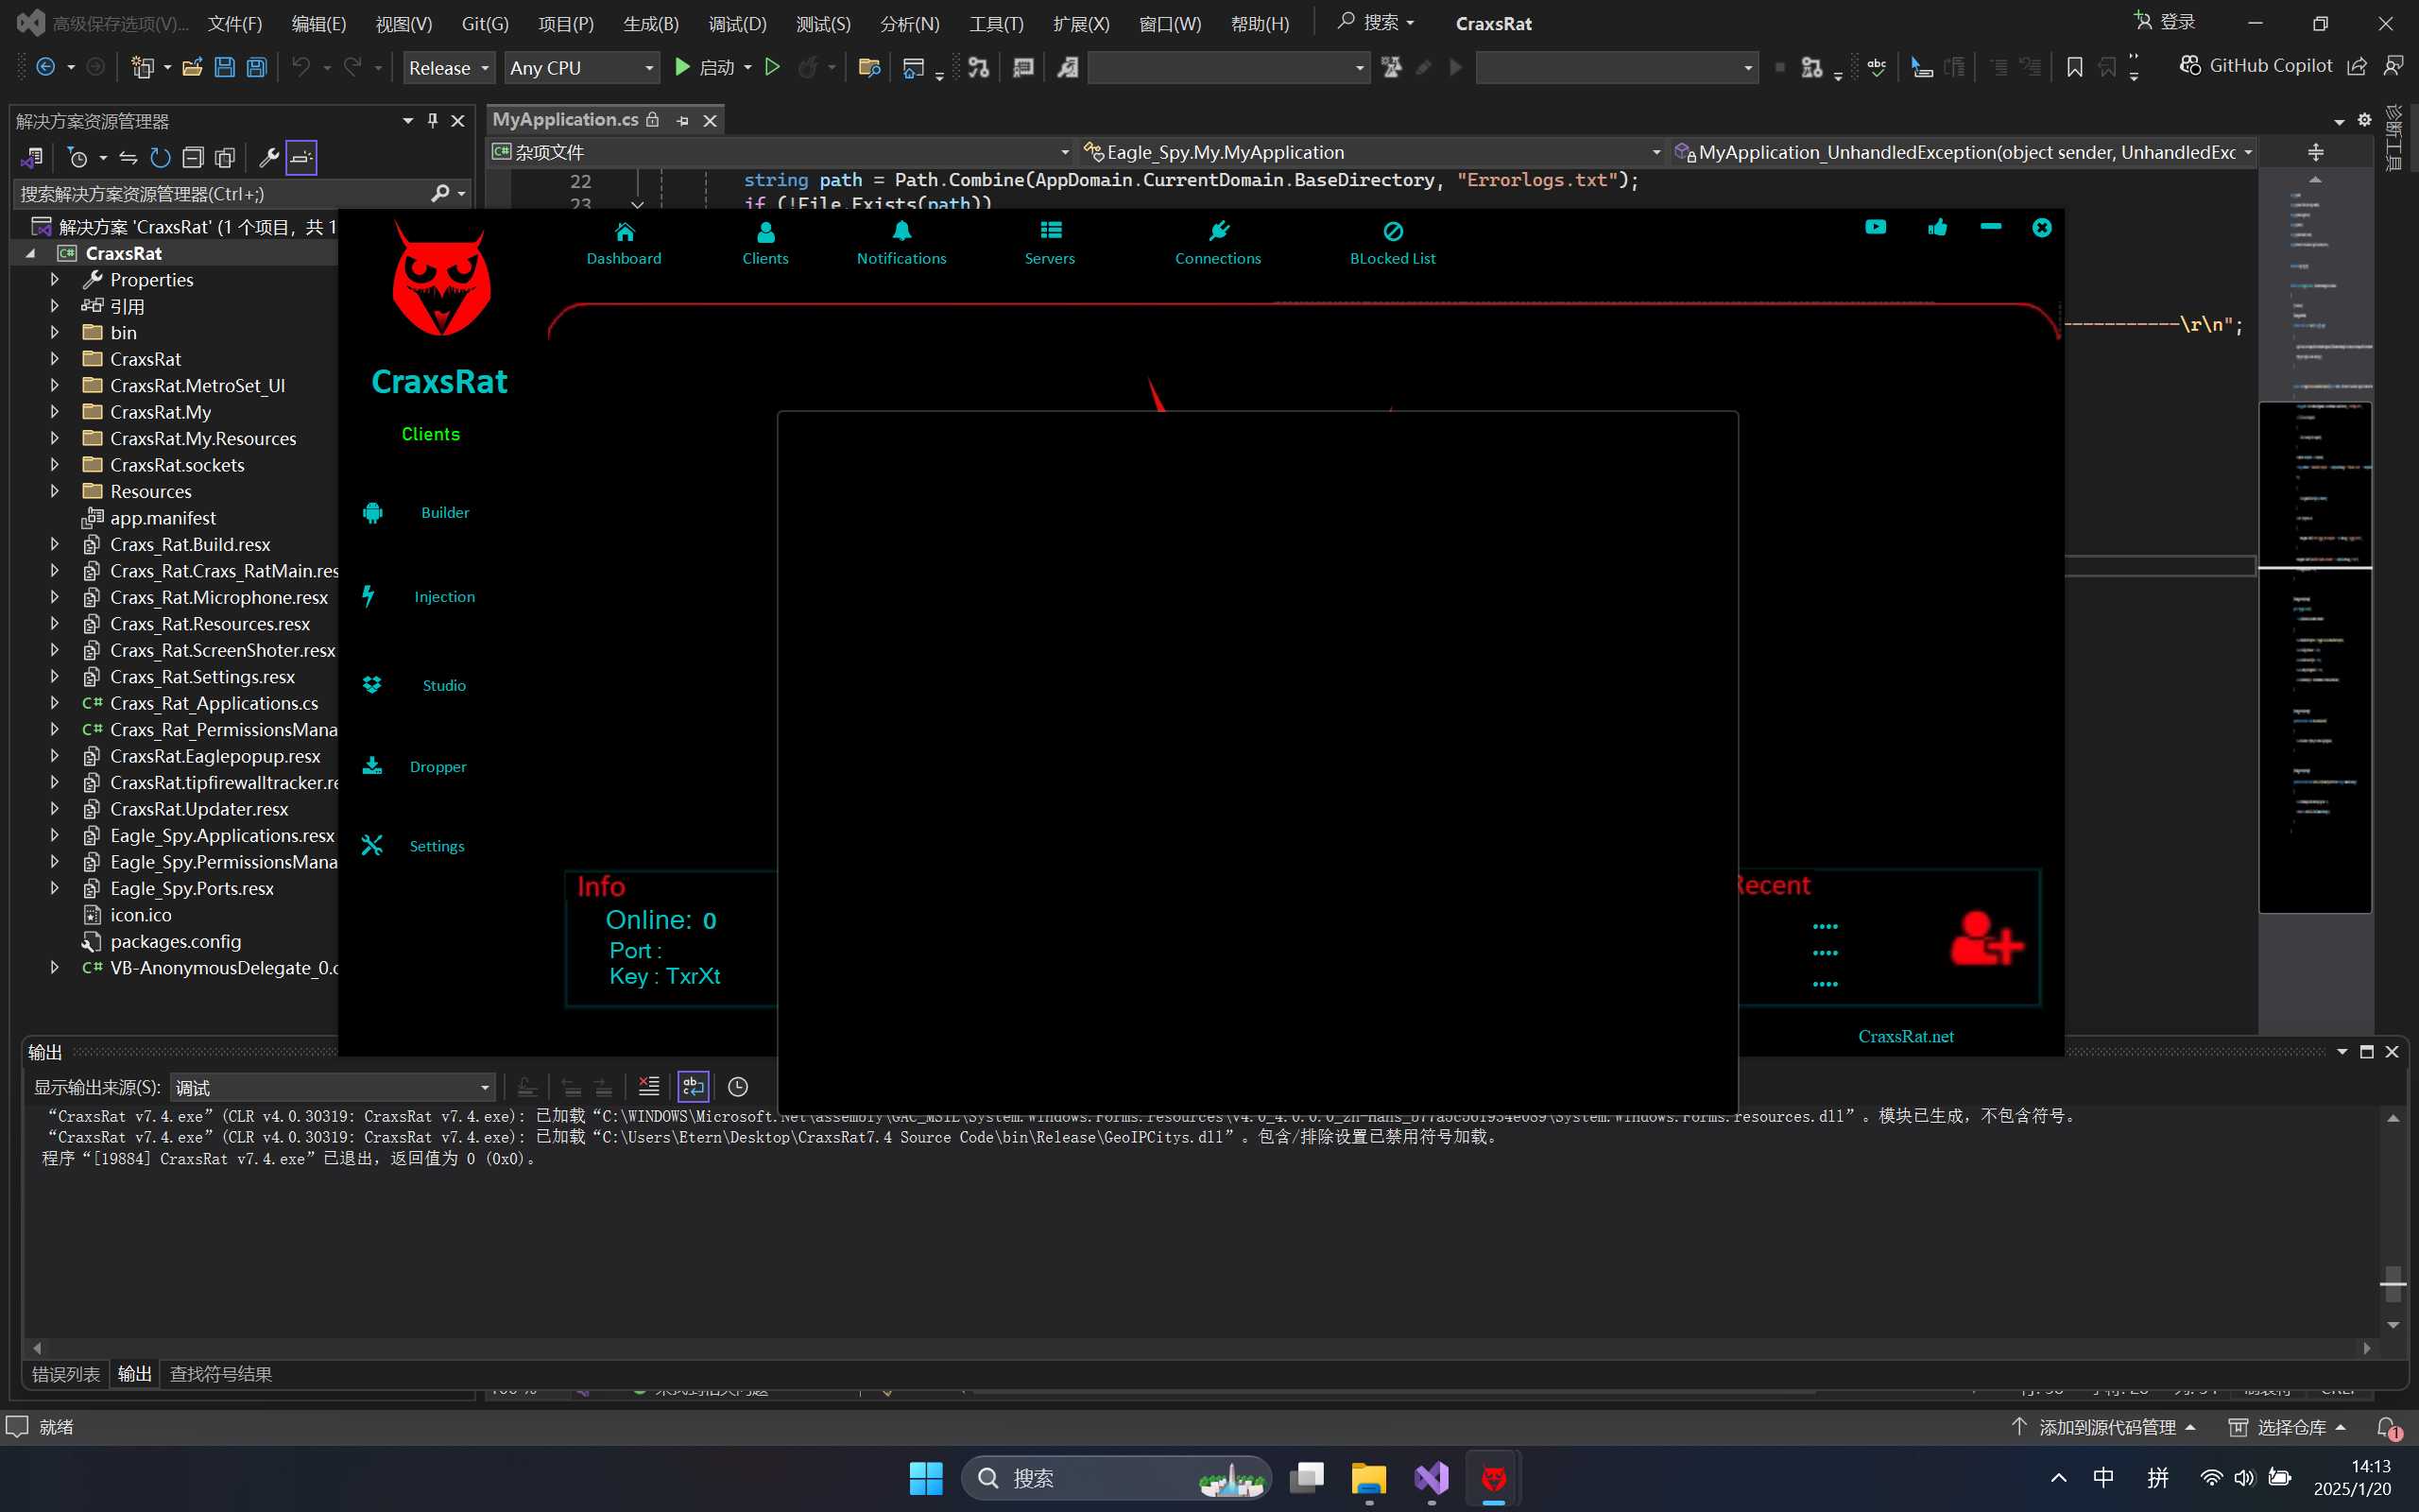The height and width of the screenshot is (1512, 2419).
Task: Open the 编辑(E) menu
Action: pos(318,23)
